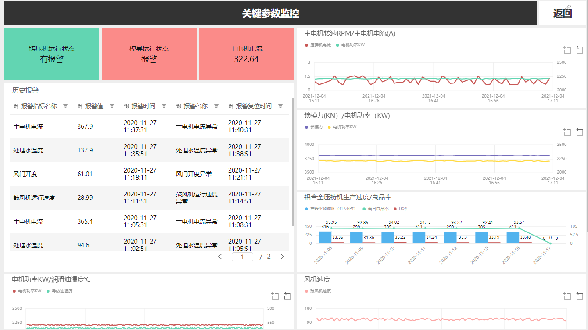Select the alarm value 367.9 cell
Viewport: 588px width, 330px height.
pos(85,127)
